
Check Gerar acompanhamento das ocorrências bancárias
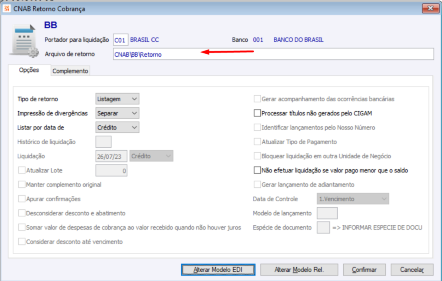coord(257,99)
